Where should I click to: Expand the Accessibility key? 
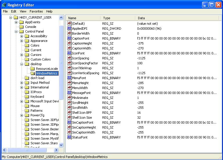21,36
